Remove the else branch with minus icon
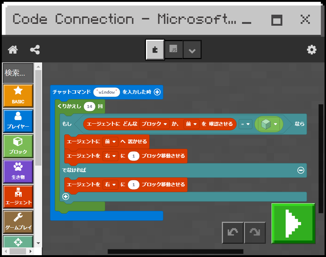This screenshot has height=257, width=326. pos(301,170)
